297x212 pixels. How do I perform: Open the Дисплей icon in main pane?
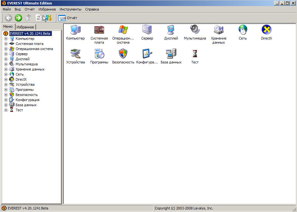click(171, 30)
